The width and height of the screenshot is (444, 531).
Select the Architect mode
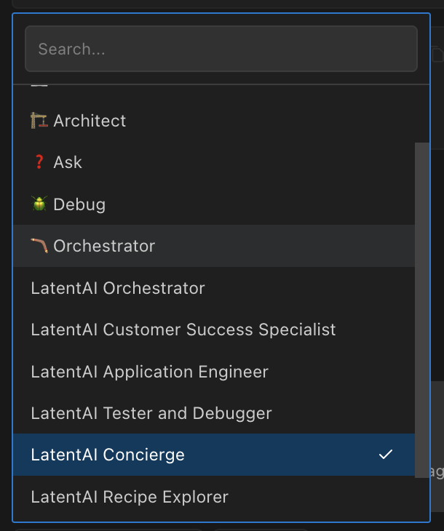point(214,121)
